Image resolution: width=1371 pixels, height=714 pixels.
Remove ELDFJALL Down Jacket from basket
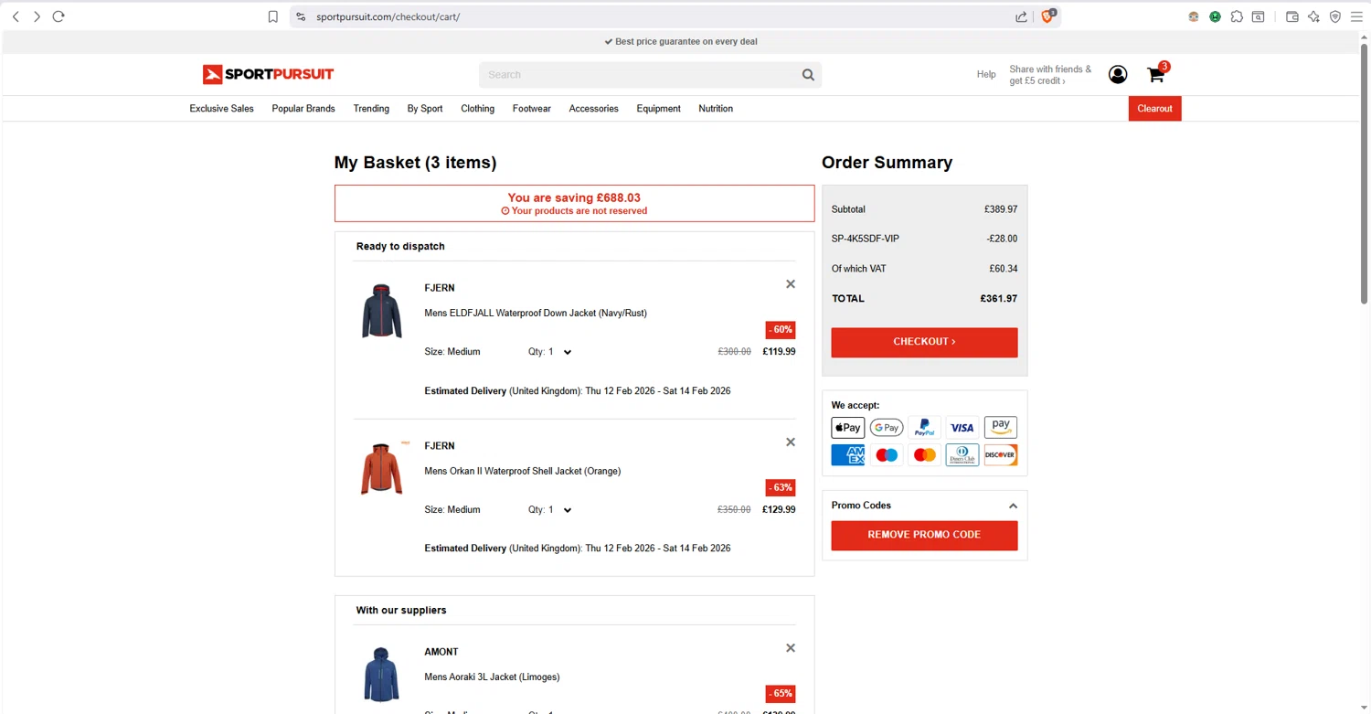tap(791, 284)
